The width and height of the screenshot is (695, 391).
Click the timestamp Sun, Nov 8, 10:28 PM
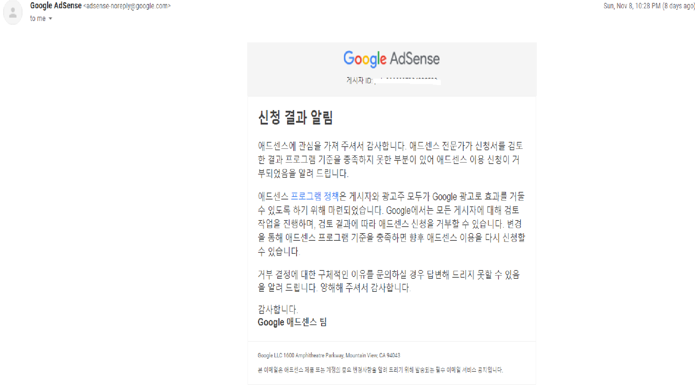point(632,6)
